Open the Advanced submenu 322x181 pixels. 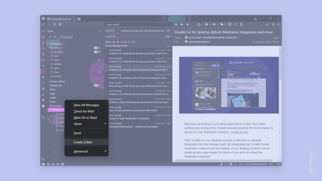point(86,151)
